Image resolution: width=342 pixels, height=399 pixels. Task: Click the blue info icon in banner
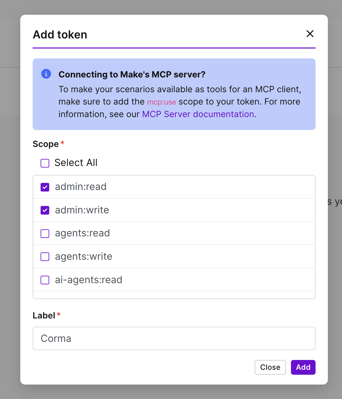point(46,74)
